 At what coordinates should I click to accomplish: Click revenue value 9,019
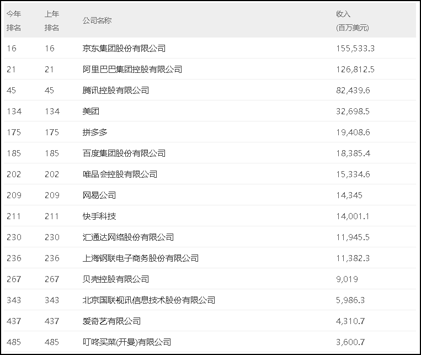point(347,279)
